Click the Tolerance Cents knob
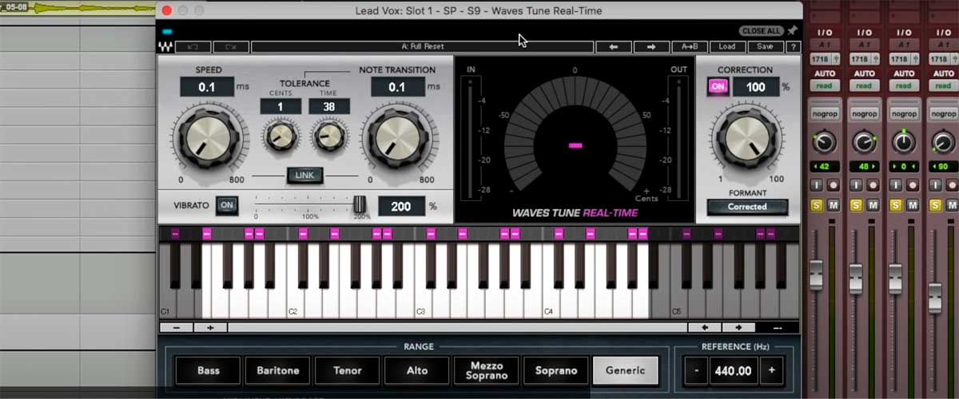959x399 pixels. coord(281,136)
